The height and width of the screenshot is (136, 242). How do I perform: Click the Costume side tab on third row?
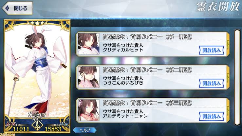click(228, 110)
